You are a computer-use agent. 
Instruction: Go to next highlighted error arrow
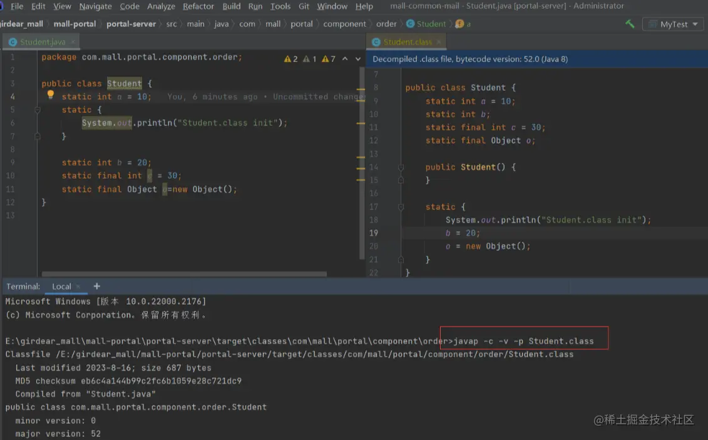click(x=358, y=59)
